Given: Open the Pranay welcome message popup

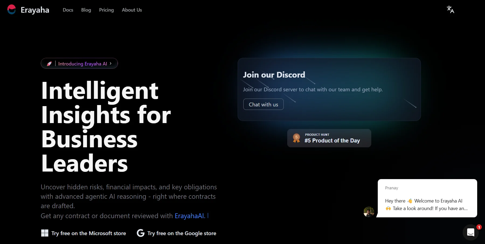Looking at the screenshot, I should click(x=427, y=198).
